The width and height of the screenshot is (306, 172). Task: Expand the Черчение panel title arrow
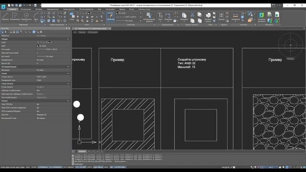click(x=45, y=25)
